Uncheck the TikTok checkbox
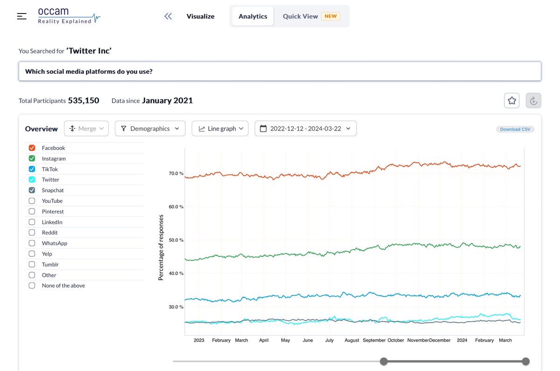Image resolution: width=560 pixels, height=371 pixels. [x=32, y=169]
